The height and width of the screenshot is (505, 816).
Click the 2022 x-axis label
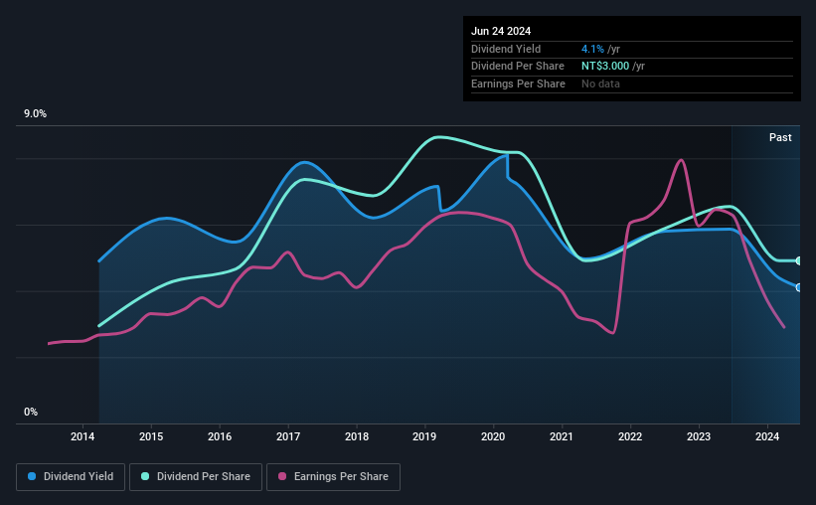[630, 436]
